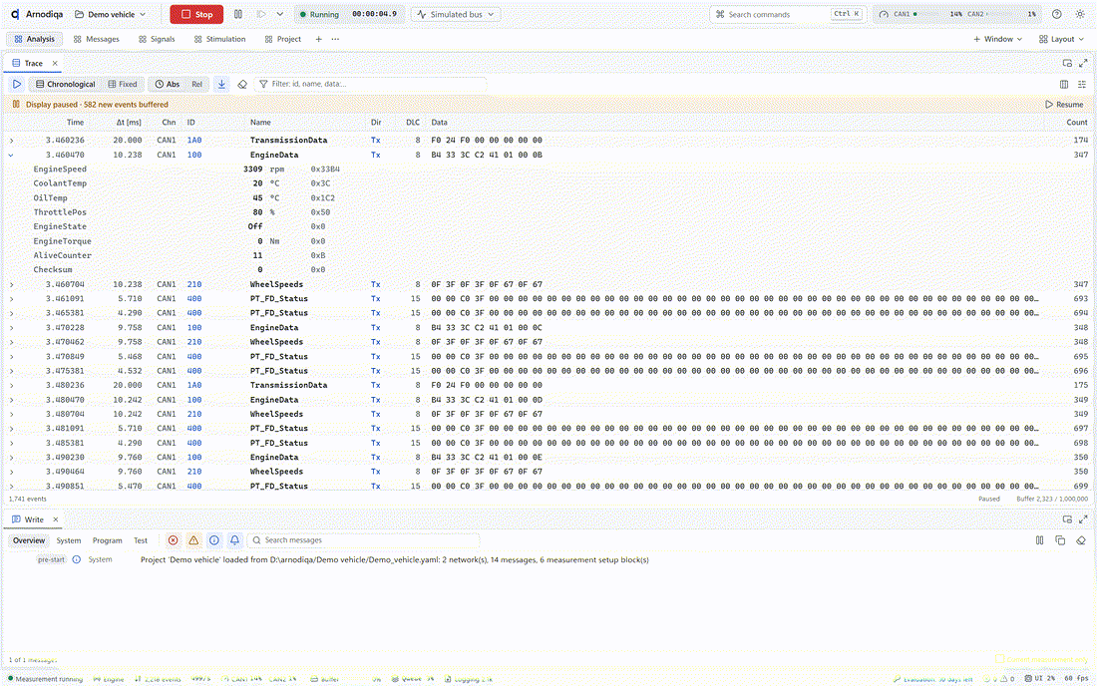1097x686 pixels.
Task: Toggle notification bell filter icon
Action: (234, 540)
